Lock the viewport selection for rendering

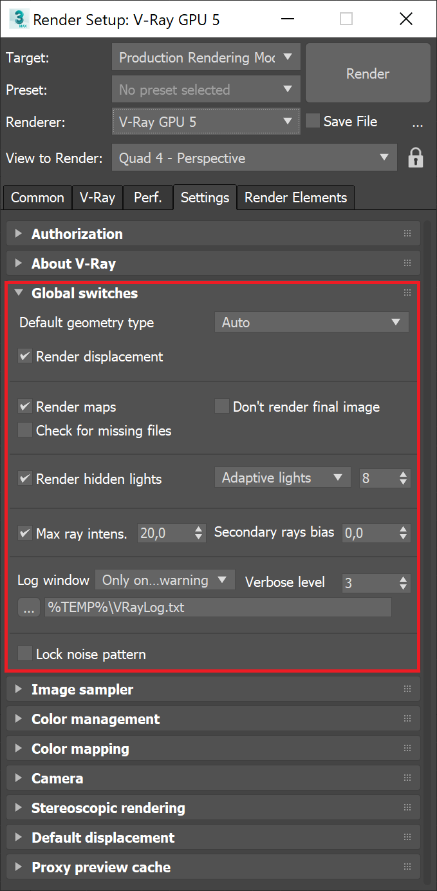click(x=416, y=157)
